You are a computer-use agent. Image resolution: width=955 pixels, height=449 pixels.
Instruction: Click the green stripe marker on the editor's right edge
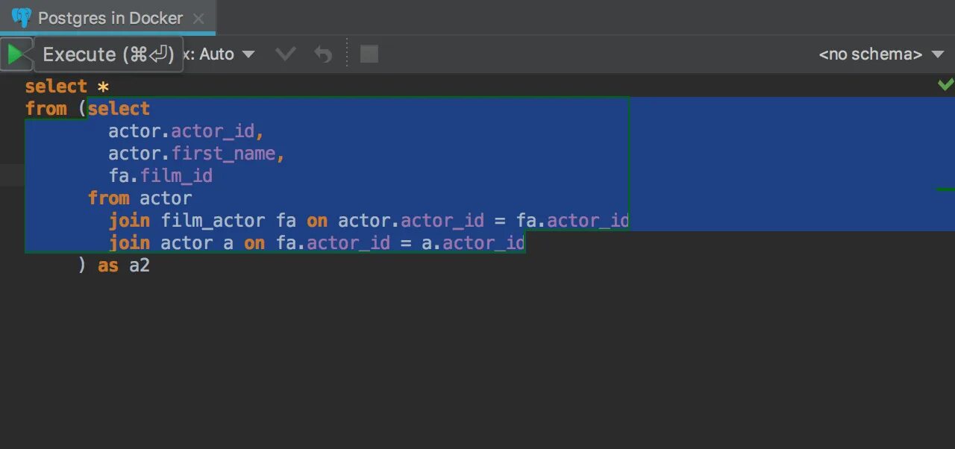945,189
